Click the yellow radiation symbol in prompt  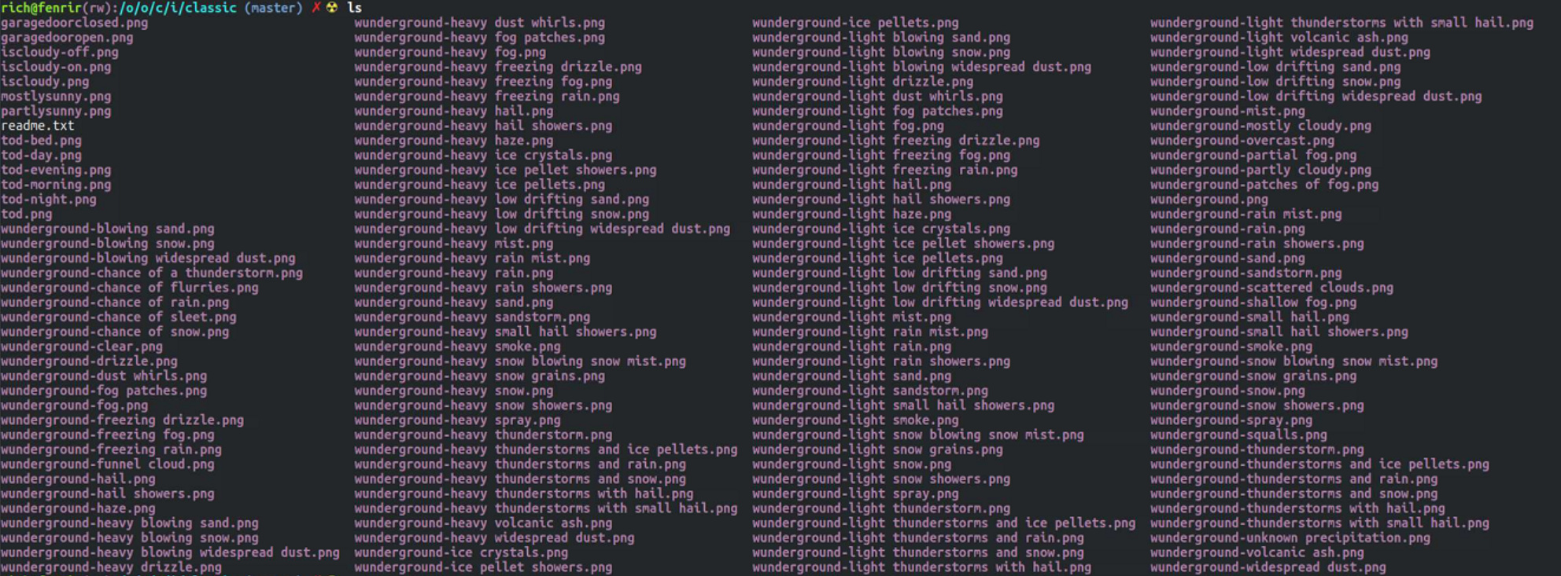pyautogui.click(x=332, y=8)
